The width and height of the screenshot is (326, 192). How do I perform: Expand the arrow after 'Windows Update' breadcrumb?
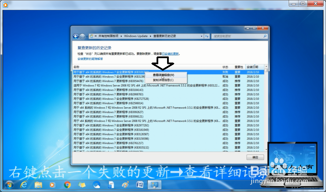coord(150,36)
